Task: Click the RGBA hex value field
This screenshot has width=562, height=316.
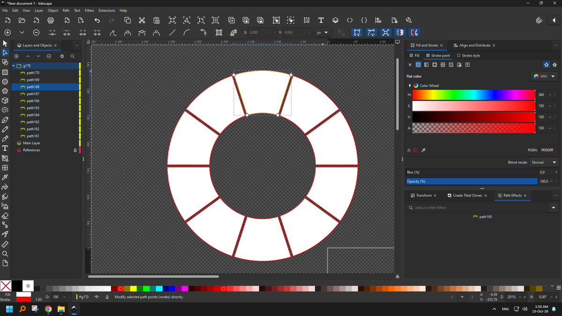Action: click(x=547, y=150)
